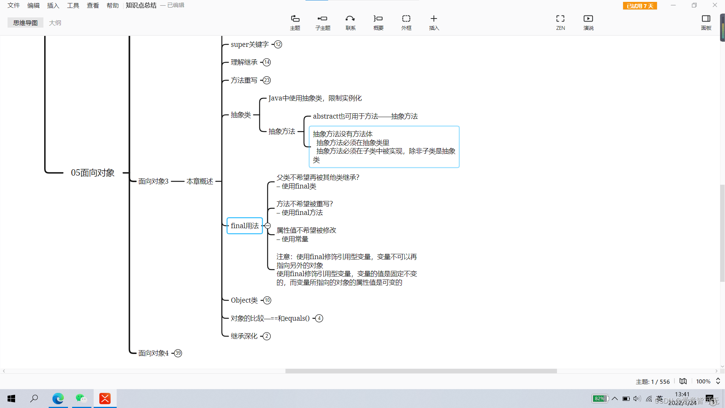Screen dimensions: 725x408
Task: Click the 主题: 1 / 556 topic counter
Action: [652, 382]
